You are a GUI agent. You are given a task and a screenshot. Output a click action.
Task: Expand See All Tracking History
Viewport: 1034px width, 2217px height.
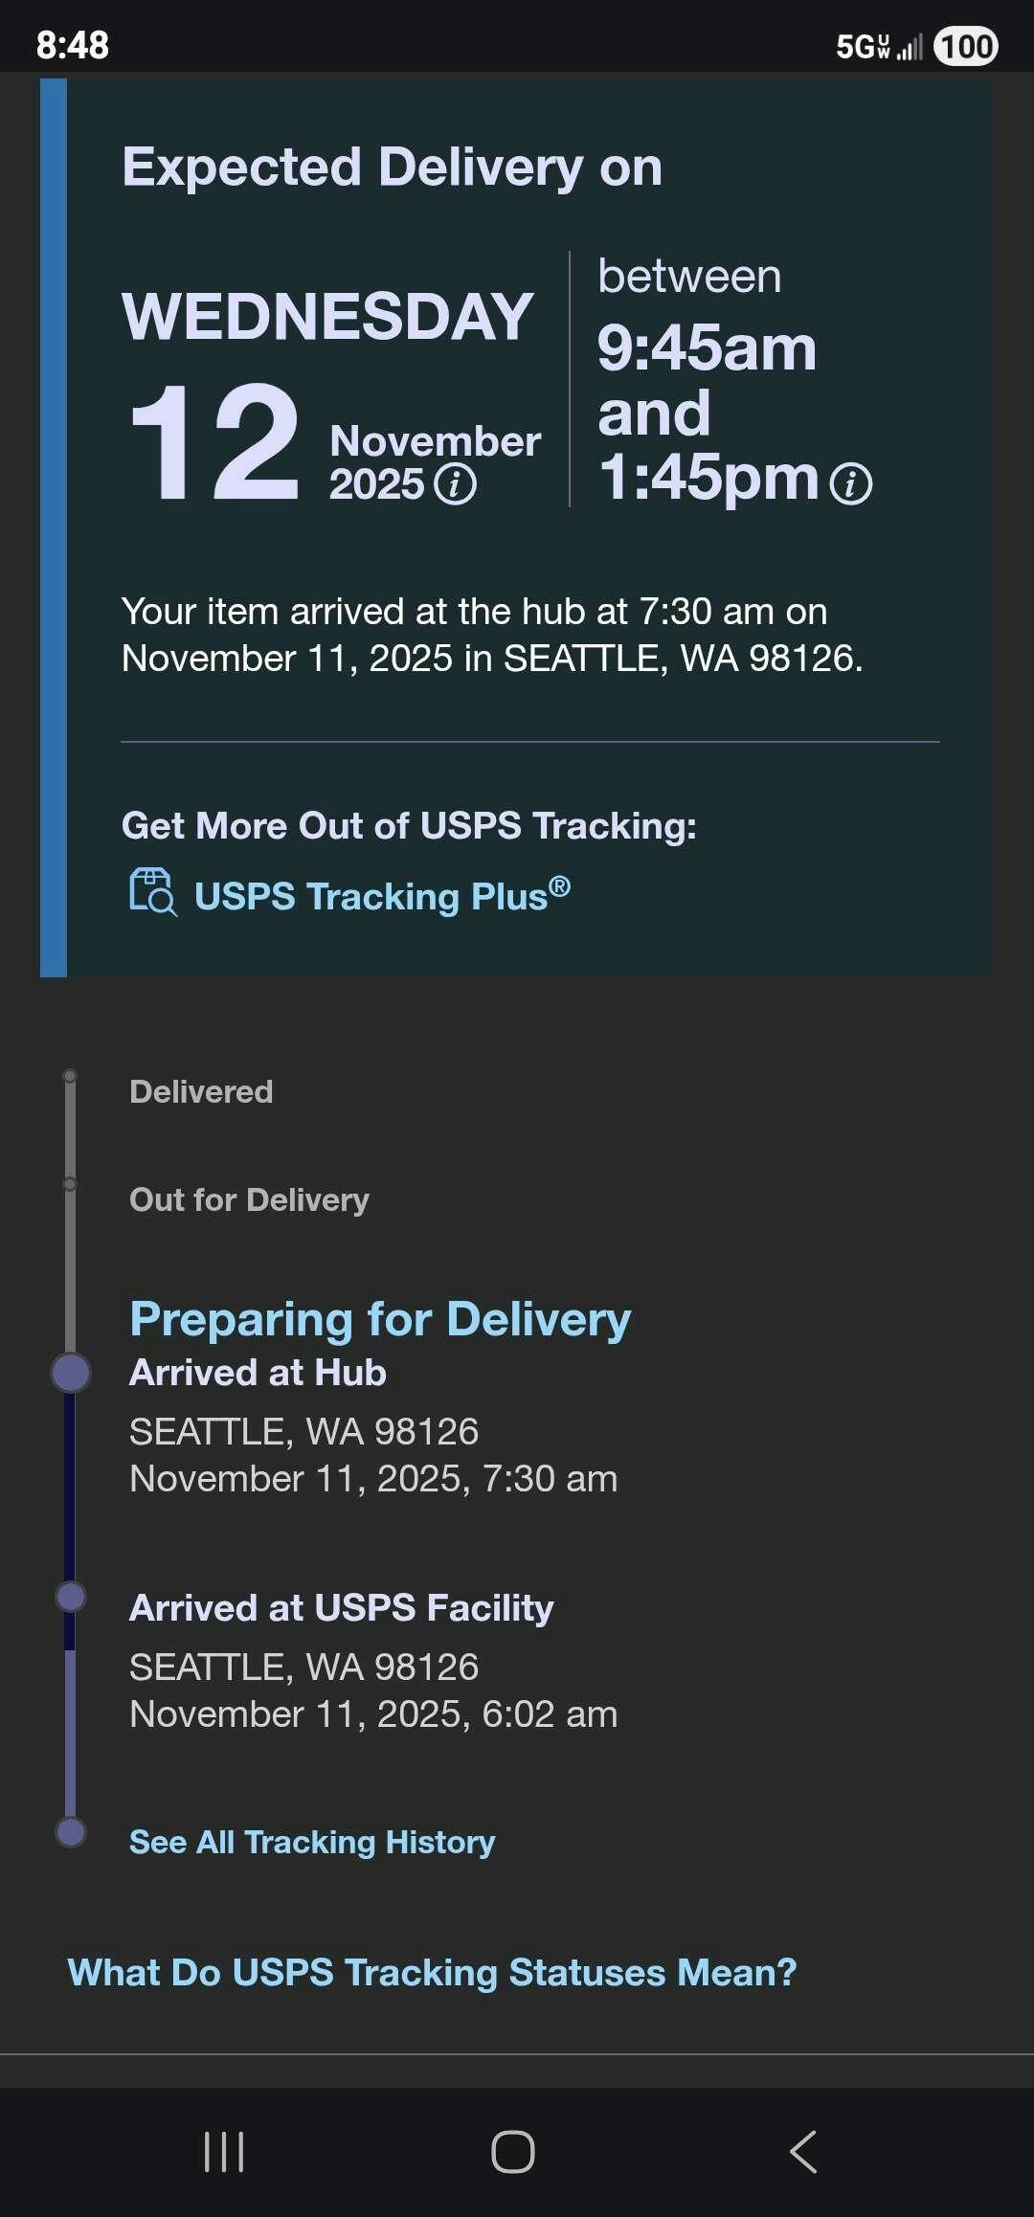(312, 1842)
